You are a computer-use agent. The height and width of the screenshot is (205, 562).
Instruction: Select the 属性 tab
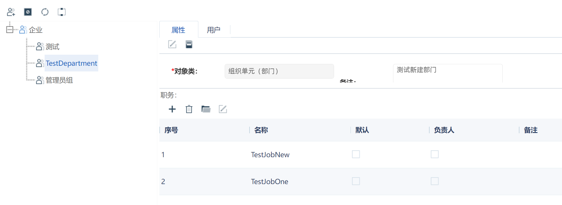[x=179, y=30]
